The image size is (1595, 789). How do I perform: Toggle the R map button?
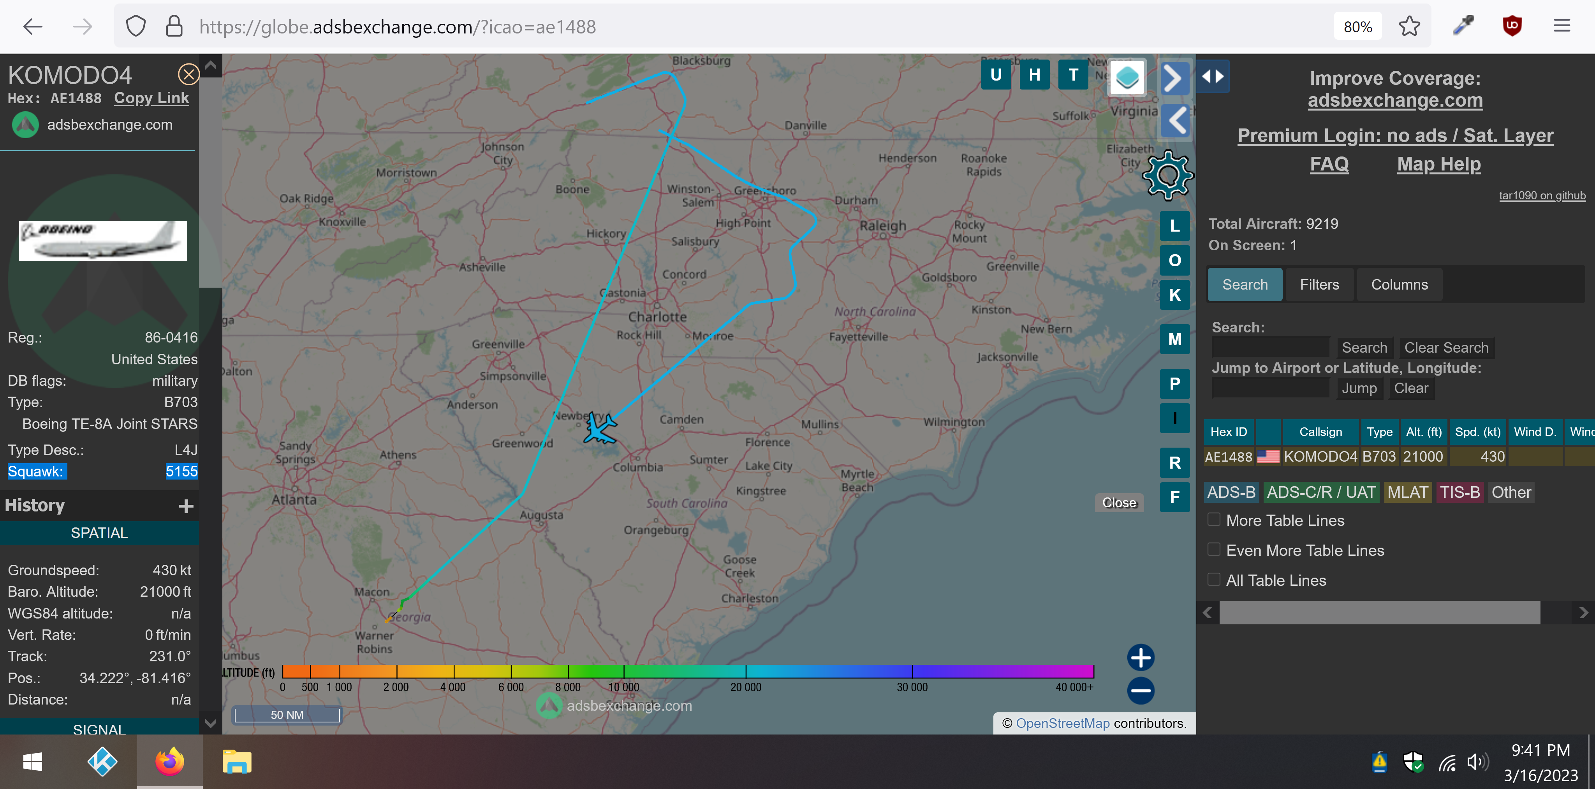coord(1174,463)
